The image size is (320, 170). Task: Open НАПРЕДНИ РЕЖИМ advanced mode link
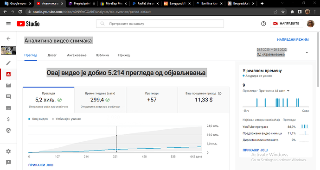click(x=293, y=39)
